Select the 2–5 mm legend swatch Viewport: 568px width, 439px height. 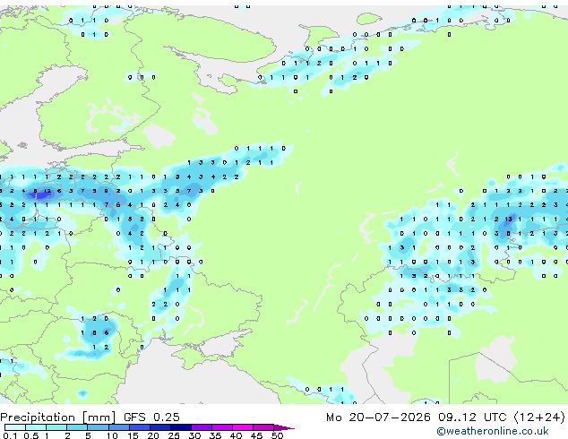pos(77,427)
